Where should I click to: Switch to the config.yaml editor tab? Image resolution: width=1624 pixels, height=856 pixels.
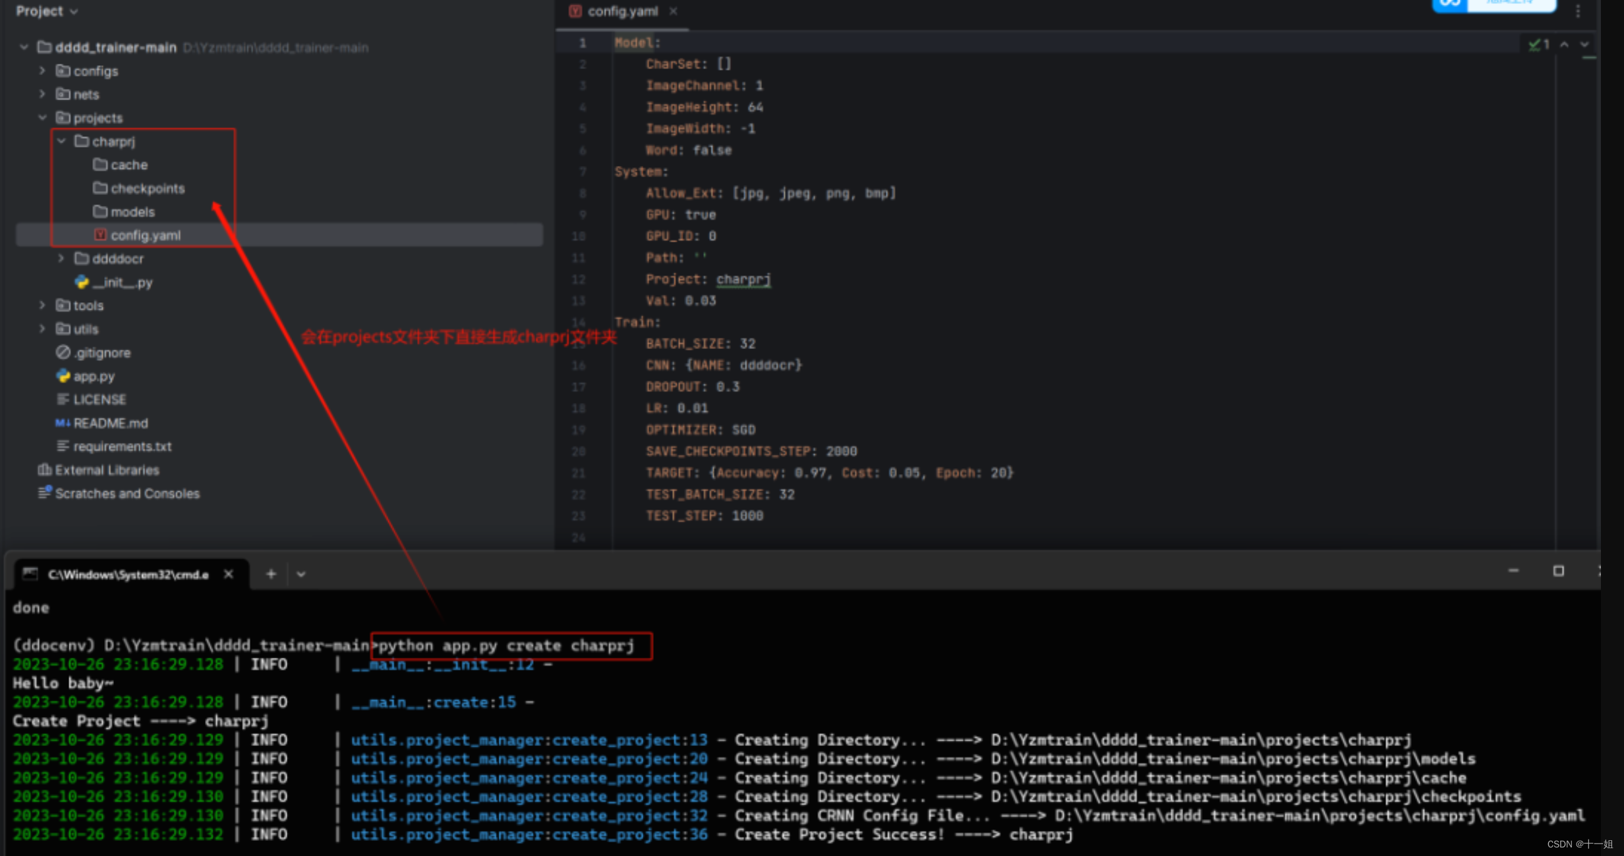622,11
